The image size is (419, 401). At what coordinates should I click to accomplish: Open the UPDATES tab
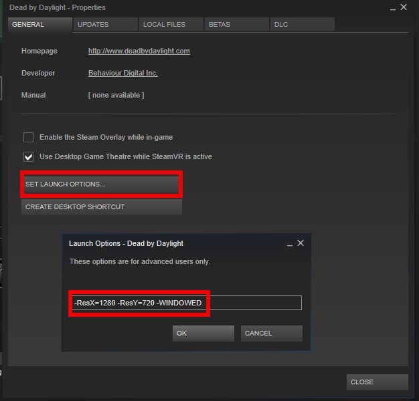(106, 25)
